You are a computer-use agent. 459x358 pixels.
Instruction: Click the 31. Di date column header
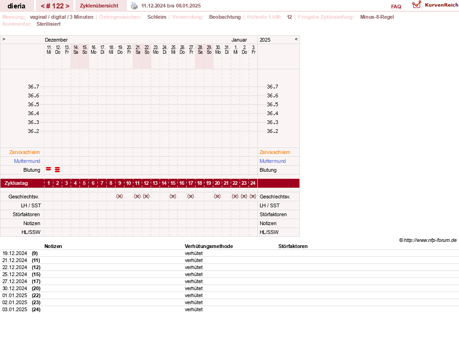coord(227,50)
